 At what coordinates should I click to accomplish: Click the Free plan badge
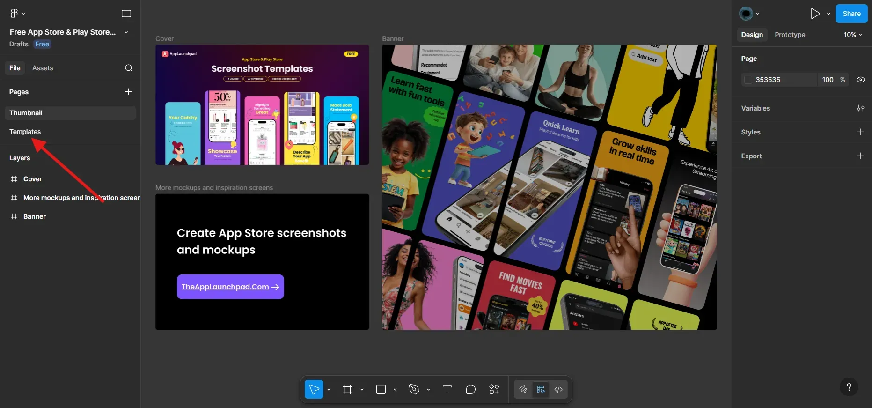tap(42, 44)
